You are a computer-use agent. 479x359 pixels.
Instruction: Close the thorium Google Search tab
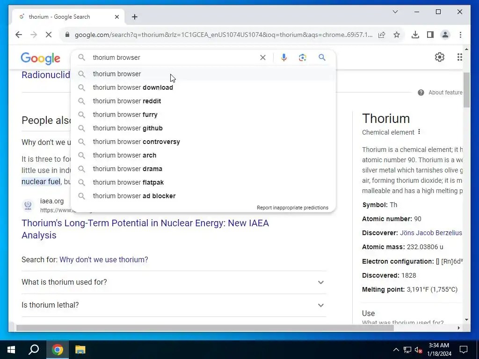coord(116,17)
